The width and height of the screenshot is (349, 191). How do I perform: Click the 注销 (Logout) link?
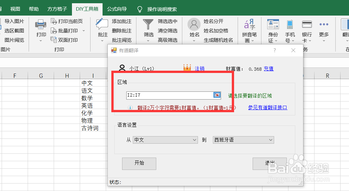[x=200, y=69]
